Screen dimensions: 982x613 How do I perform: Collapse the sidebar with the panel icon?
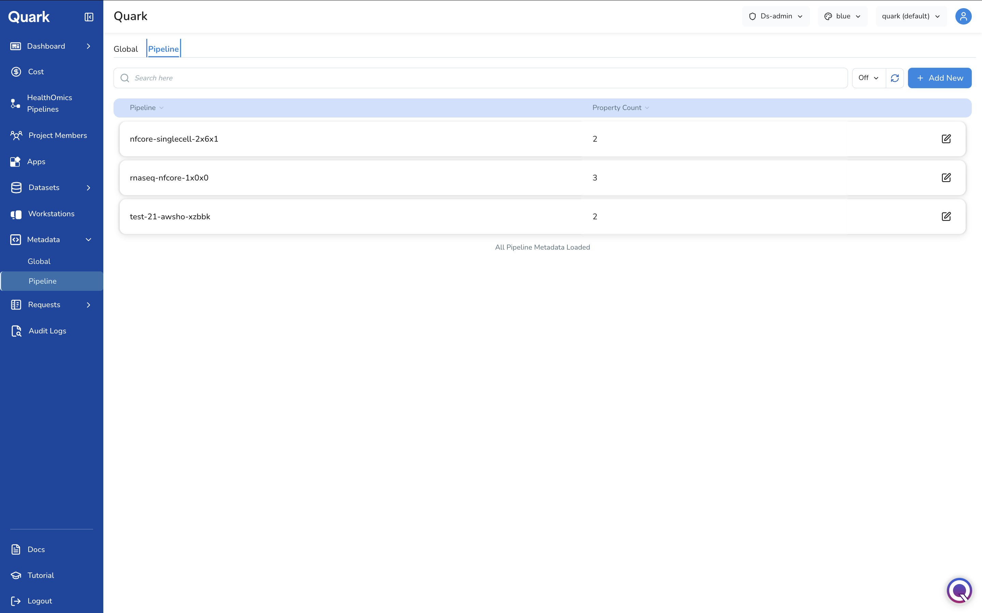(x=89, y=17)
